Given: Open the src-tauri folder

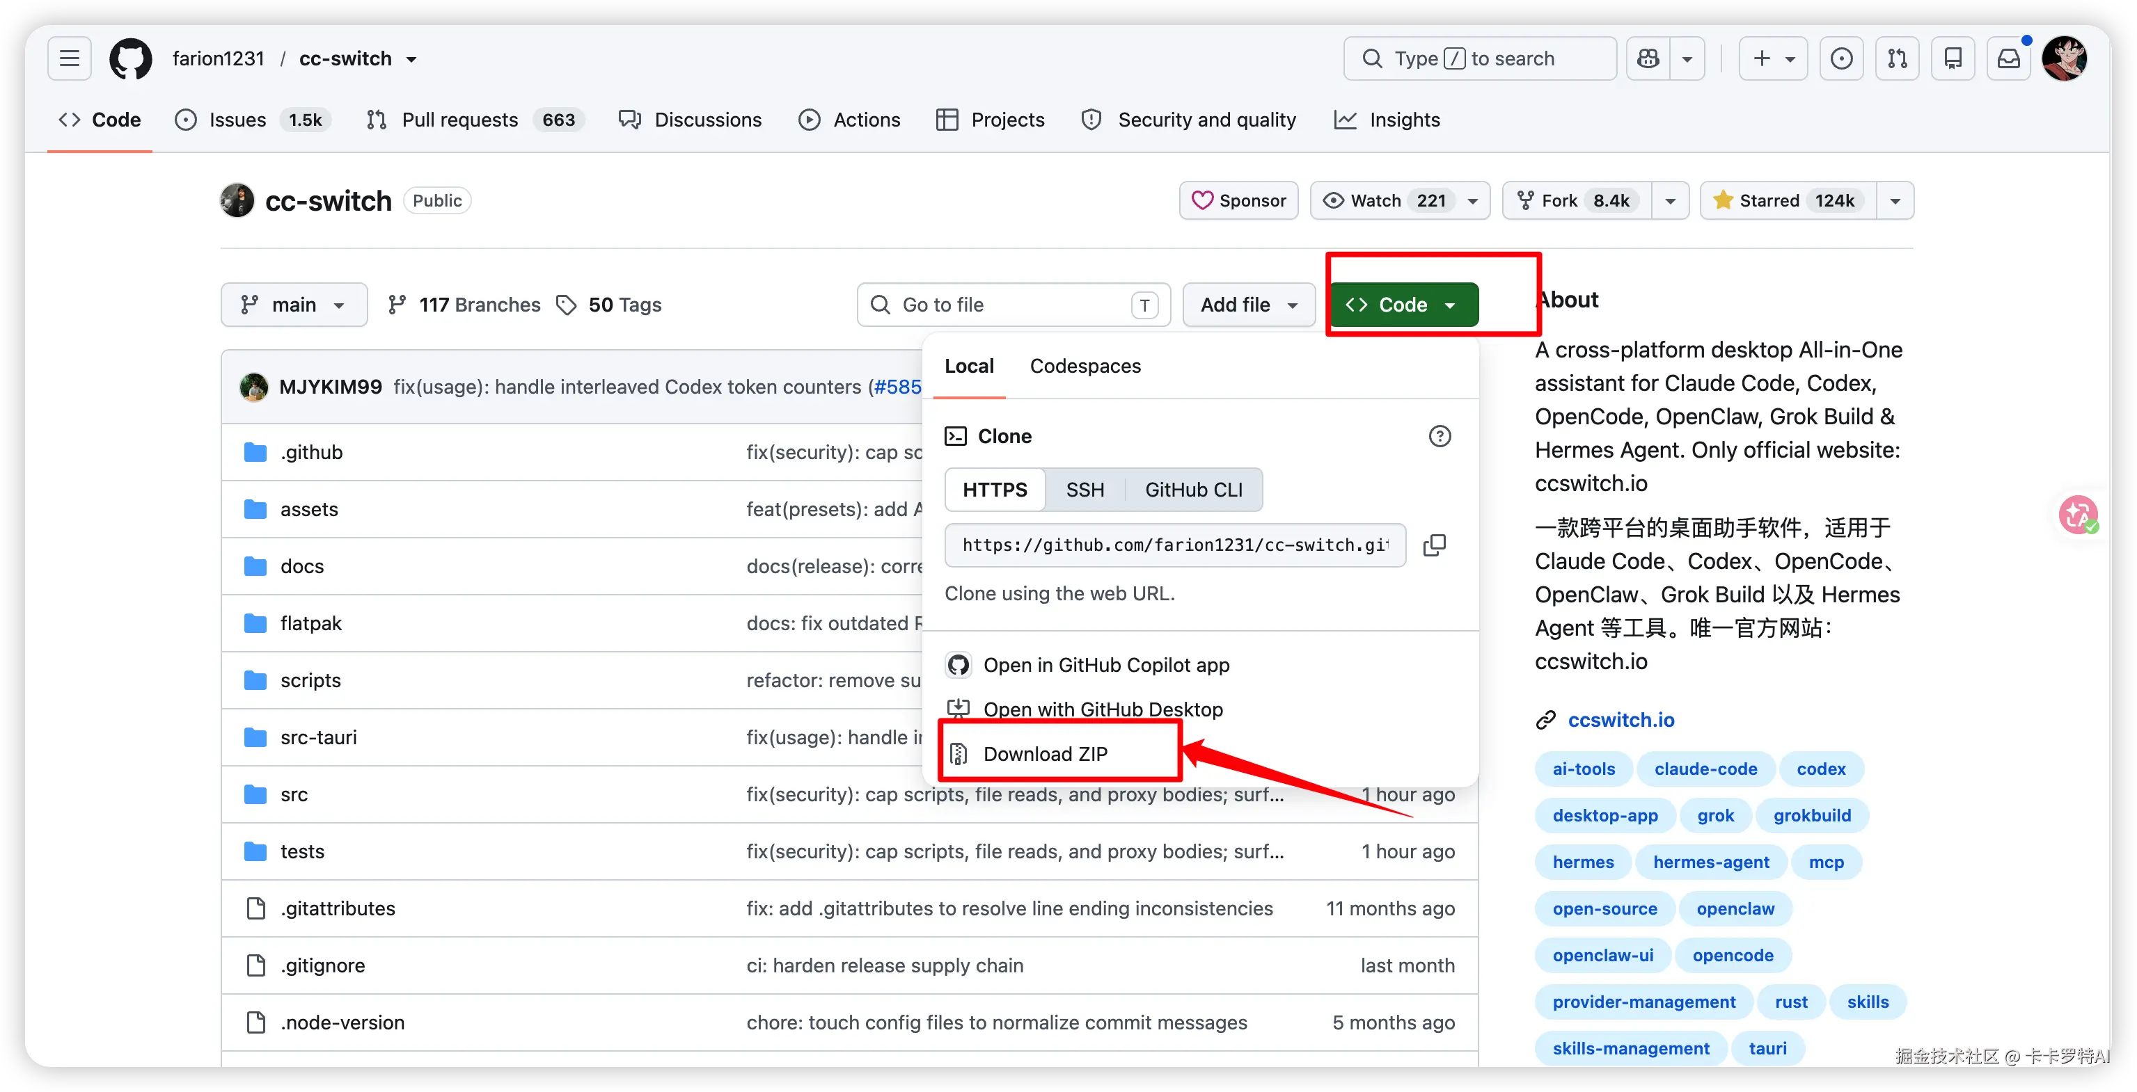Looking at the screenshot, I should point(319,737).
